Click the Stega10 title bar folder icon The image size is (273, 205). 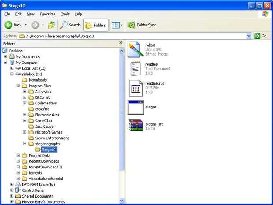(x=4, y=6)
